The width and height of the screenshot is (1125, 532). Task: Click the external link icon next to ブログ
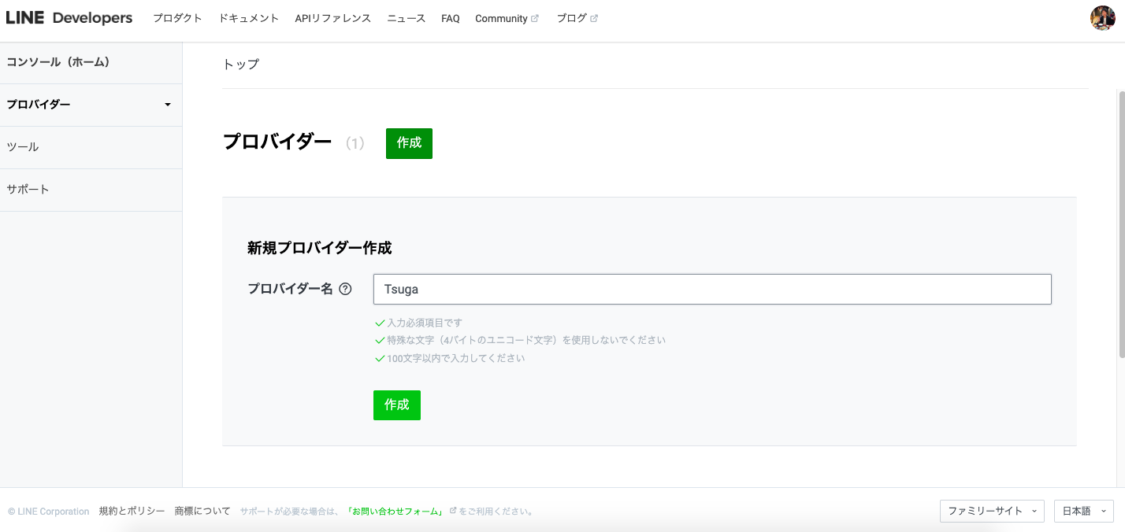[596, 17]
